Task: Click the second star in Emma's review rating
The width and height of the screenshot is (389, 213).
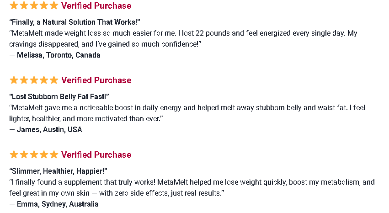Action: (24, 155)
